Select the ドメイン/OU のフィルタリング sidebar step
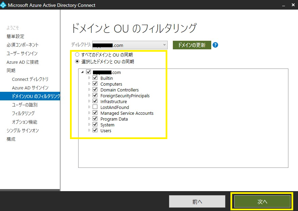298x211 pixels. 30,96
